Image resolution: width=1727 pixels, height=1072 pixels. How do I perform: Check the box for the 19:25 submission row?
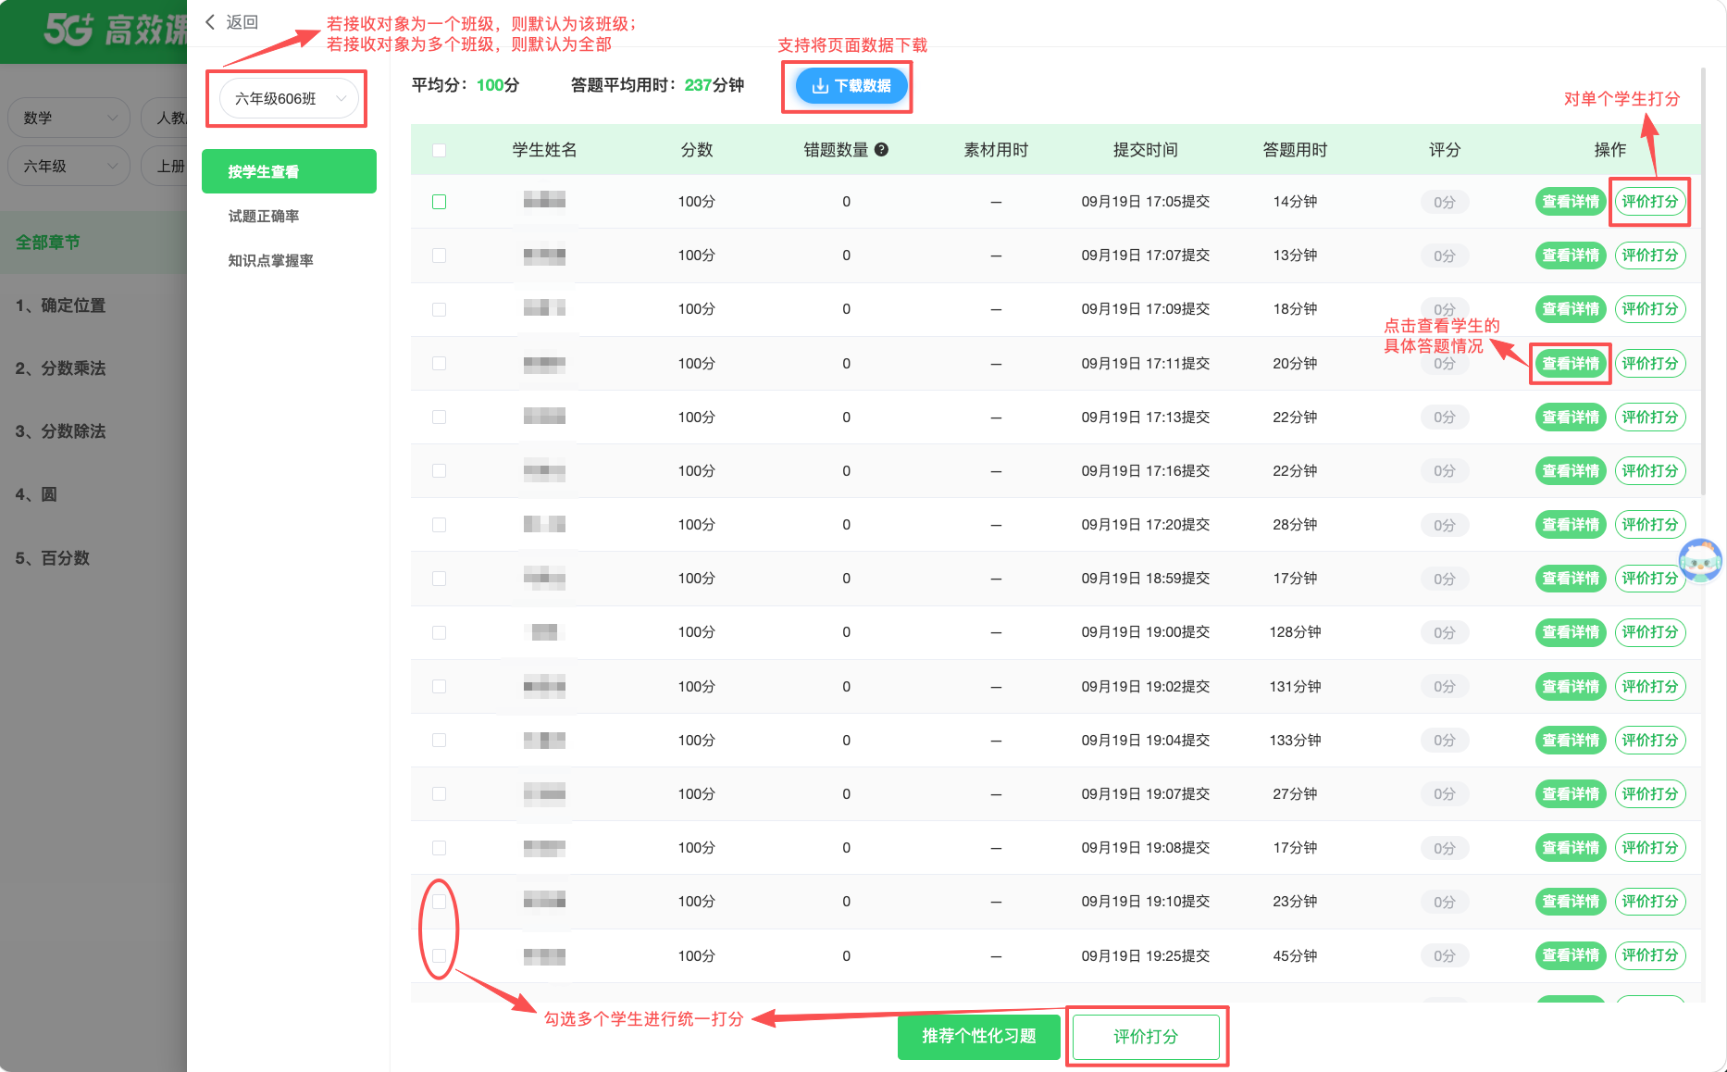[x=440, y=955]
